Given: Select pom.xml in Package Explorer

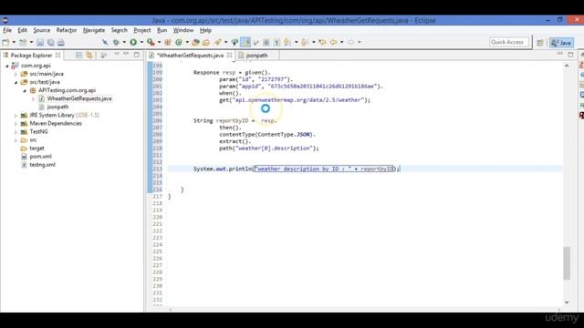Looking at the screenshot, I should [x=40, y=157].
